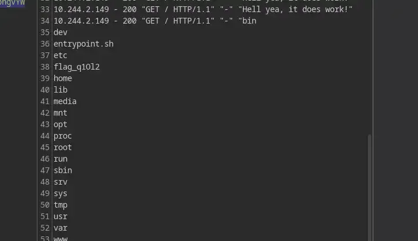Screen dimensions: 418x241
Task: Click the tmp directory entry
Action: (60, 205)
